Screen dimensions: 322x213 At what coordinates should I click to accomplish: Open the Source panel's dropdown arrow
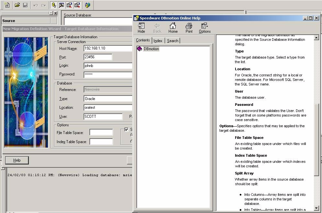pyautogui.click(x=51, y=13)
